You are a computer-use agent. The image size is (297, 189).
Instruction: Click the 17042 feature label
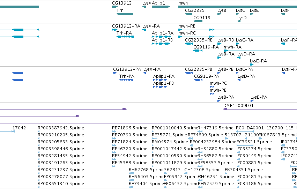coord(19,128)
